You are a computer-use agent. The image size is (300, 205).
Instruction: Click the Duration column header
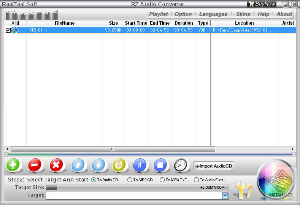tap(184, 23)
